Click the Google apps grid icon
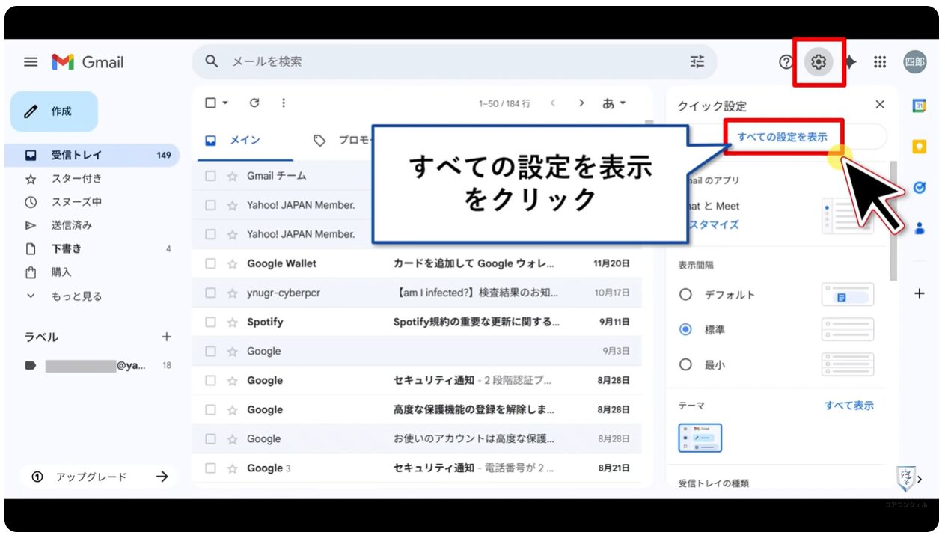Viewport: 945px width, 538px height. coord(880,62)
